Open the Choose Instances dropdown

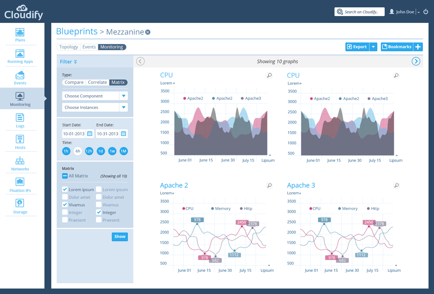95,107
